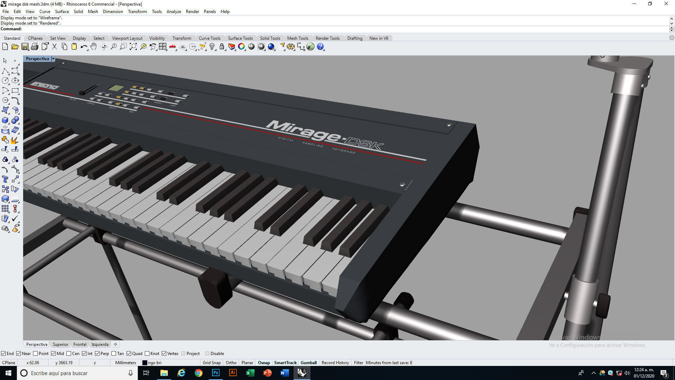Show hidden system tray icons chevron
Viewport: 675px width, 380px height.
coord(593,373)
